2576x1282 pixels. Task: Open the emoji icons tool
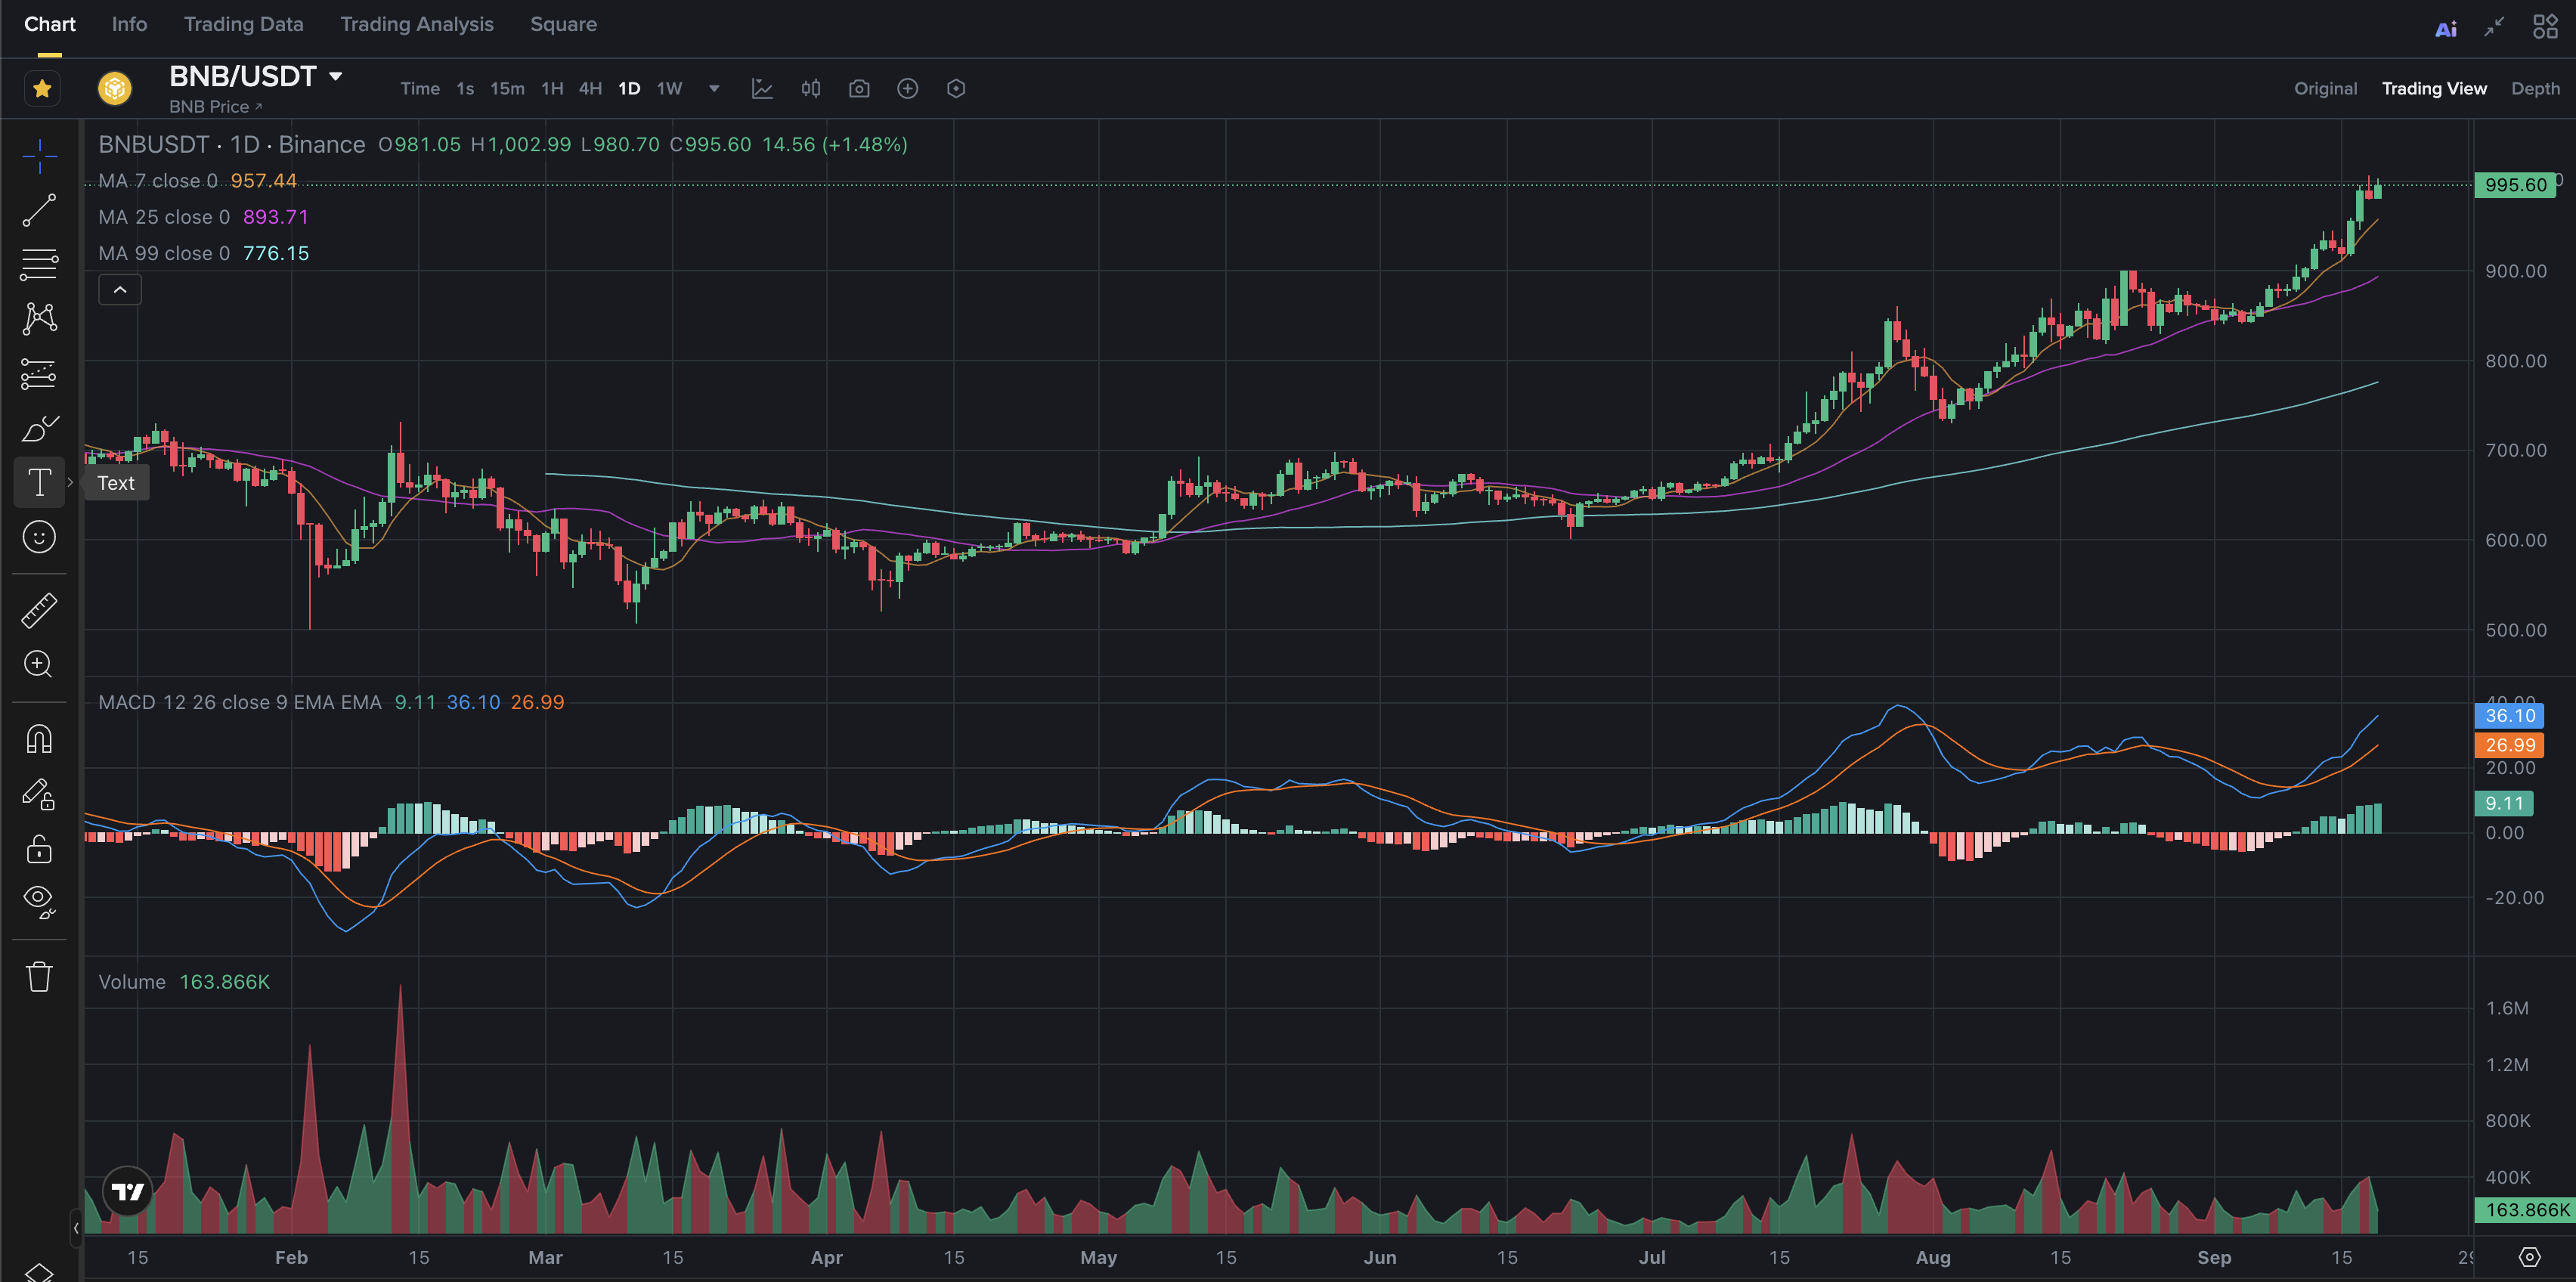point(39,538)
